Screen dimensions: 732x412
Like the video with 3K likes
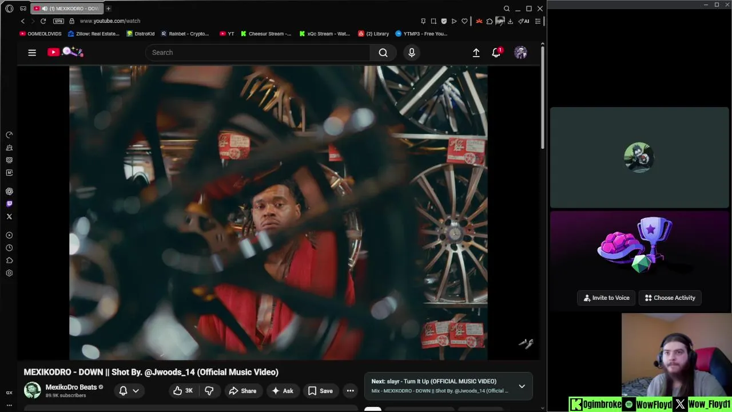(x=184, y=391)
